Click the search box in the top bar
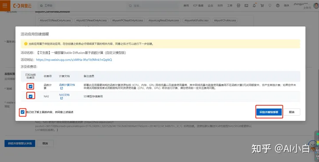 [x=152, y=6]
